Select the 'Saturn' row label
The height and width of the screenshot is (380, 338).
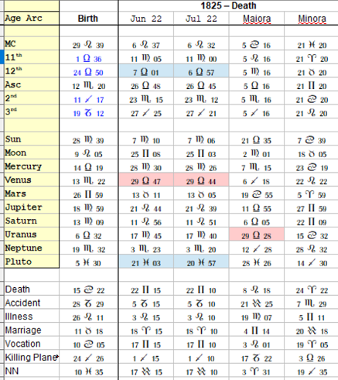pos(21,221)
